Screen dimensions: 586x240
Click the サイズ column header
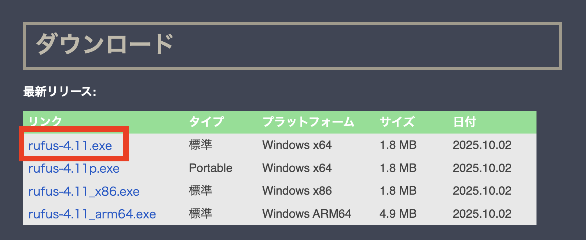(x=397, y=121)
